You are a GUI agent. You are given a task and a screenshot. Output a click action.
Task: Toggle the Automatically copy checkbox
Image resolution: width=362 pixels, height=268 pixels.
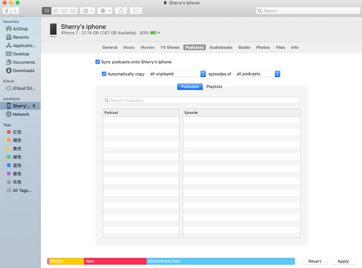(104, 74)
